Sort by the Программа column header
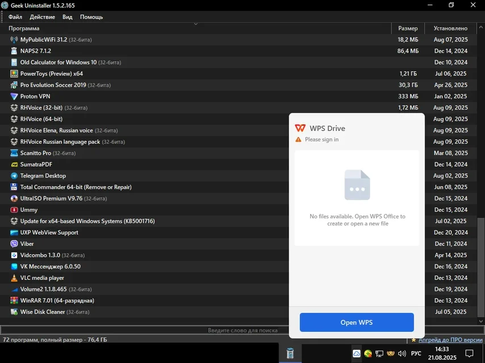Viewport: 485px width, 363px height. (x=195, y=28)
